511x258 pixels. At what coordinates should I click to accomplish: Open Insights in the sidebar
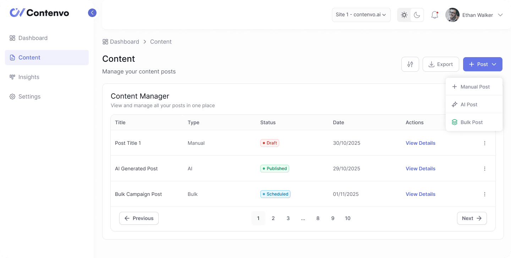[x=29, y=77]
